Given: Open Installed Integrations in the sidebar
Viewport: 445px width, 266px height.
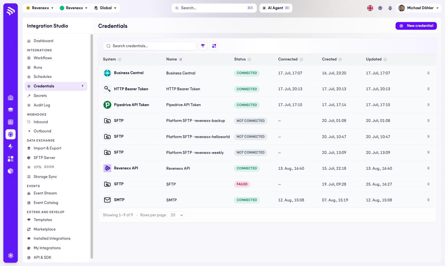Looking at the screenshot, I should [52, 238].
